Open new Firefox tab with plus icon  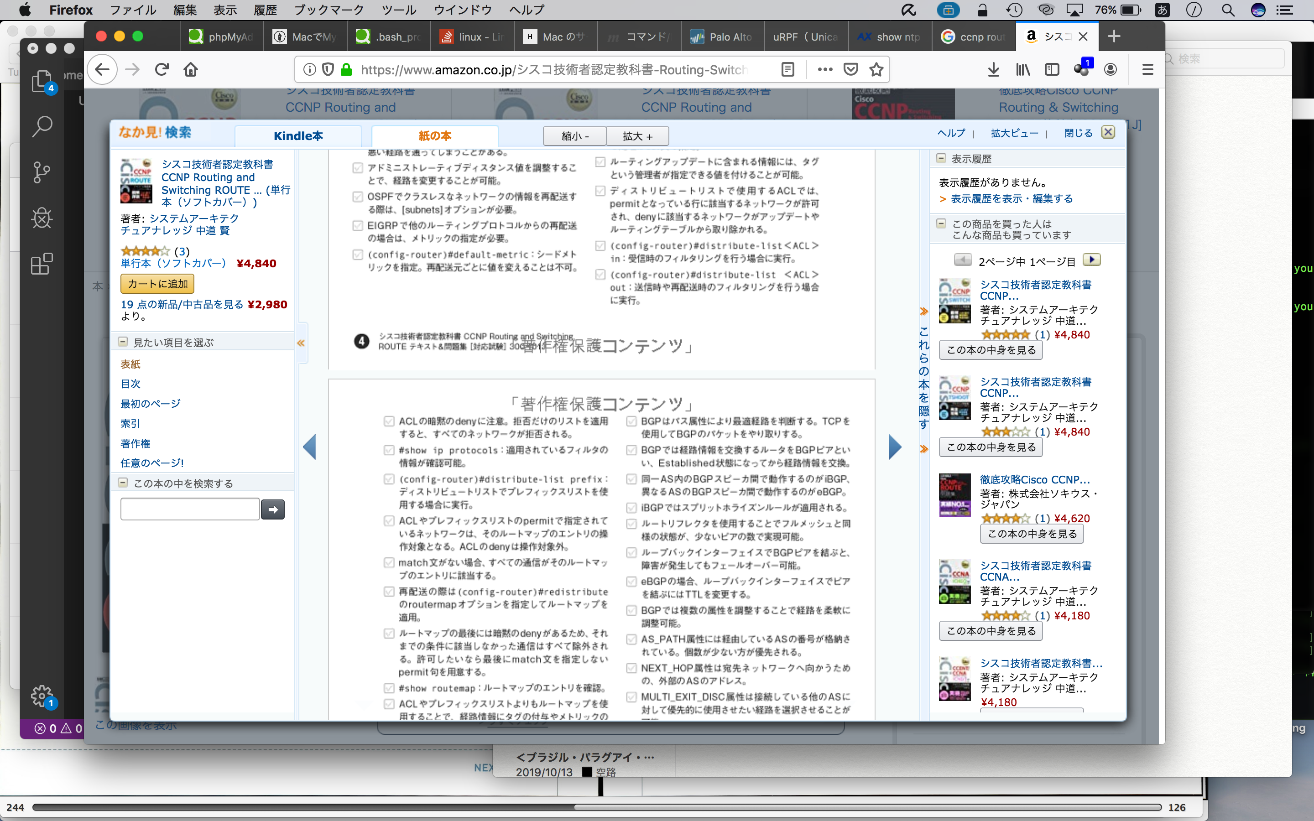point(1114,36)
